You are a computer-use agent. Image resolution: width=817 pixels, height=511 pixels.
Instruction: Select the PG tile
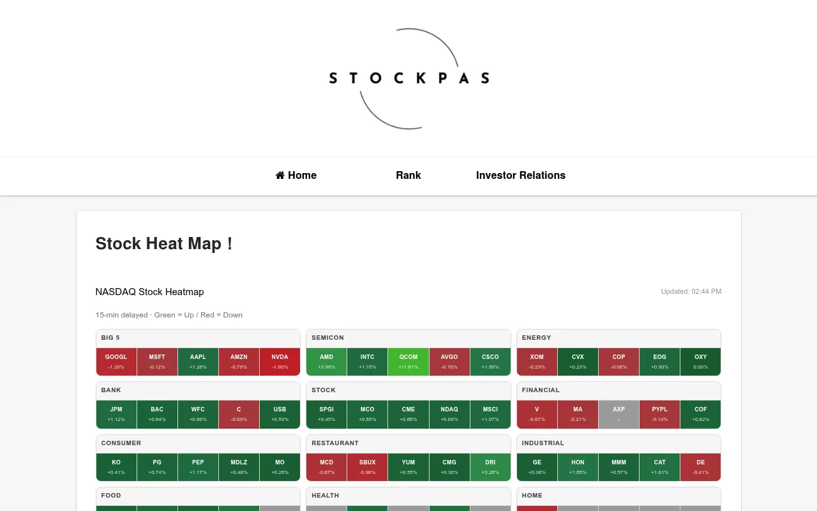pyautogui.click(x=157, y=467)
